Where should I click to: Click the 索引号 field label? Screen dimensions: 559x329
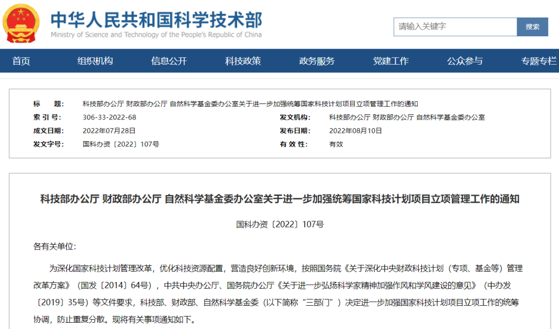coord(47,117)
